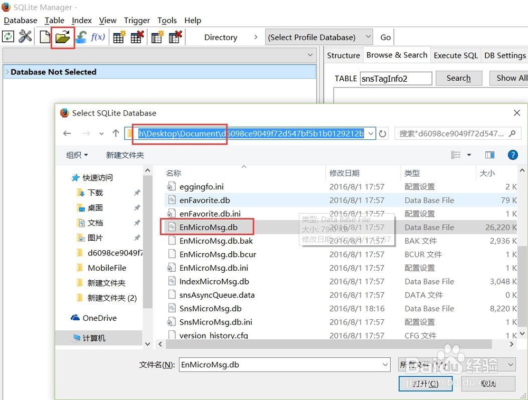Expand the address bar path dropdown

371,134
